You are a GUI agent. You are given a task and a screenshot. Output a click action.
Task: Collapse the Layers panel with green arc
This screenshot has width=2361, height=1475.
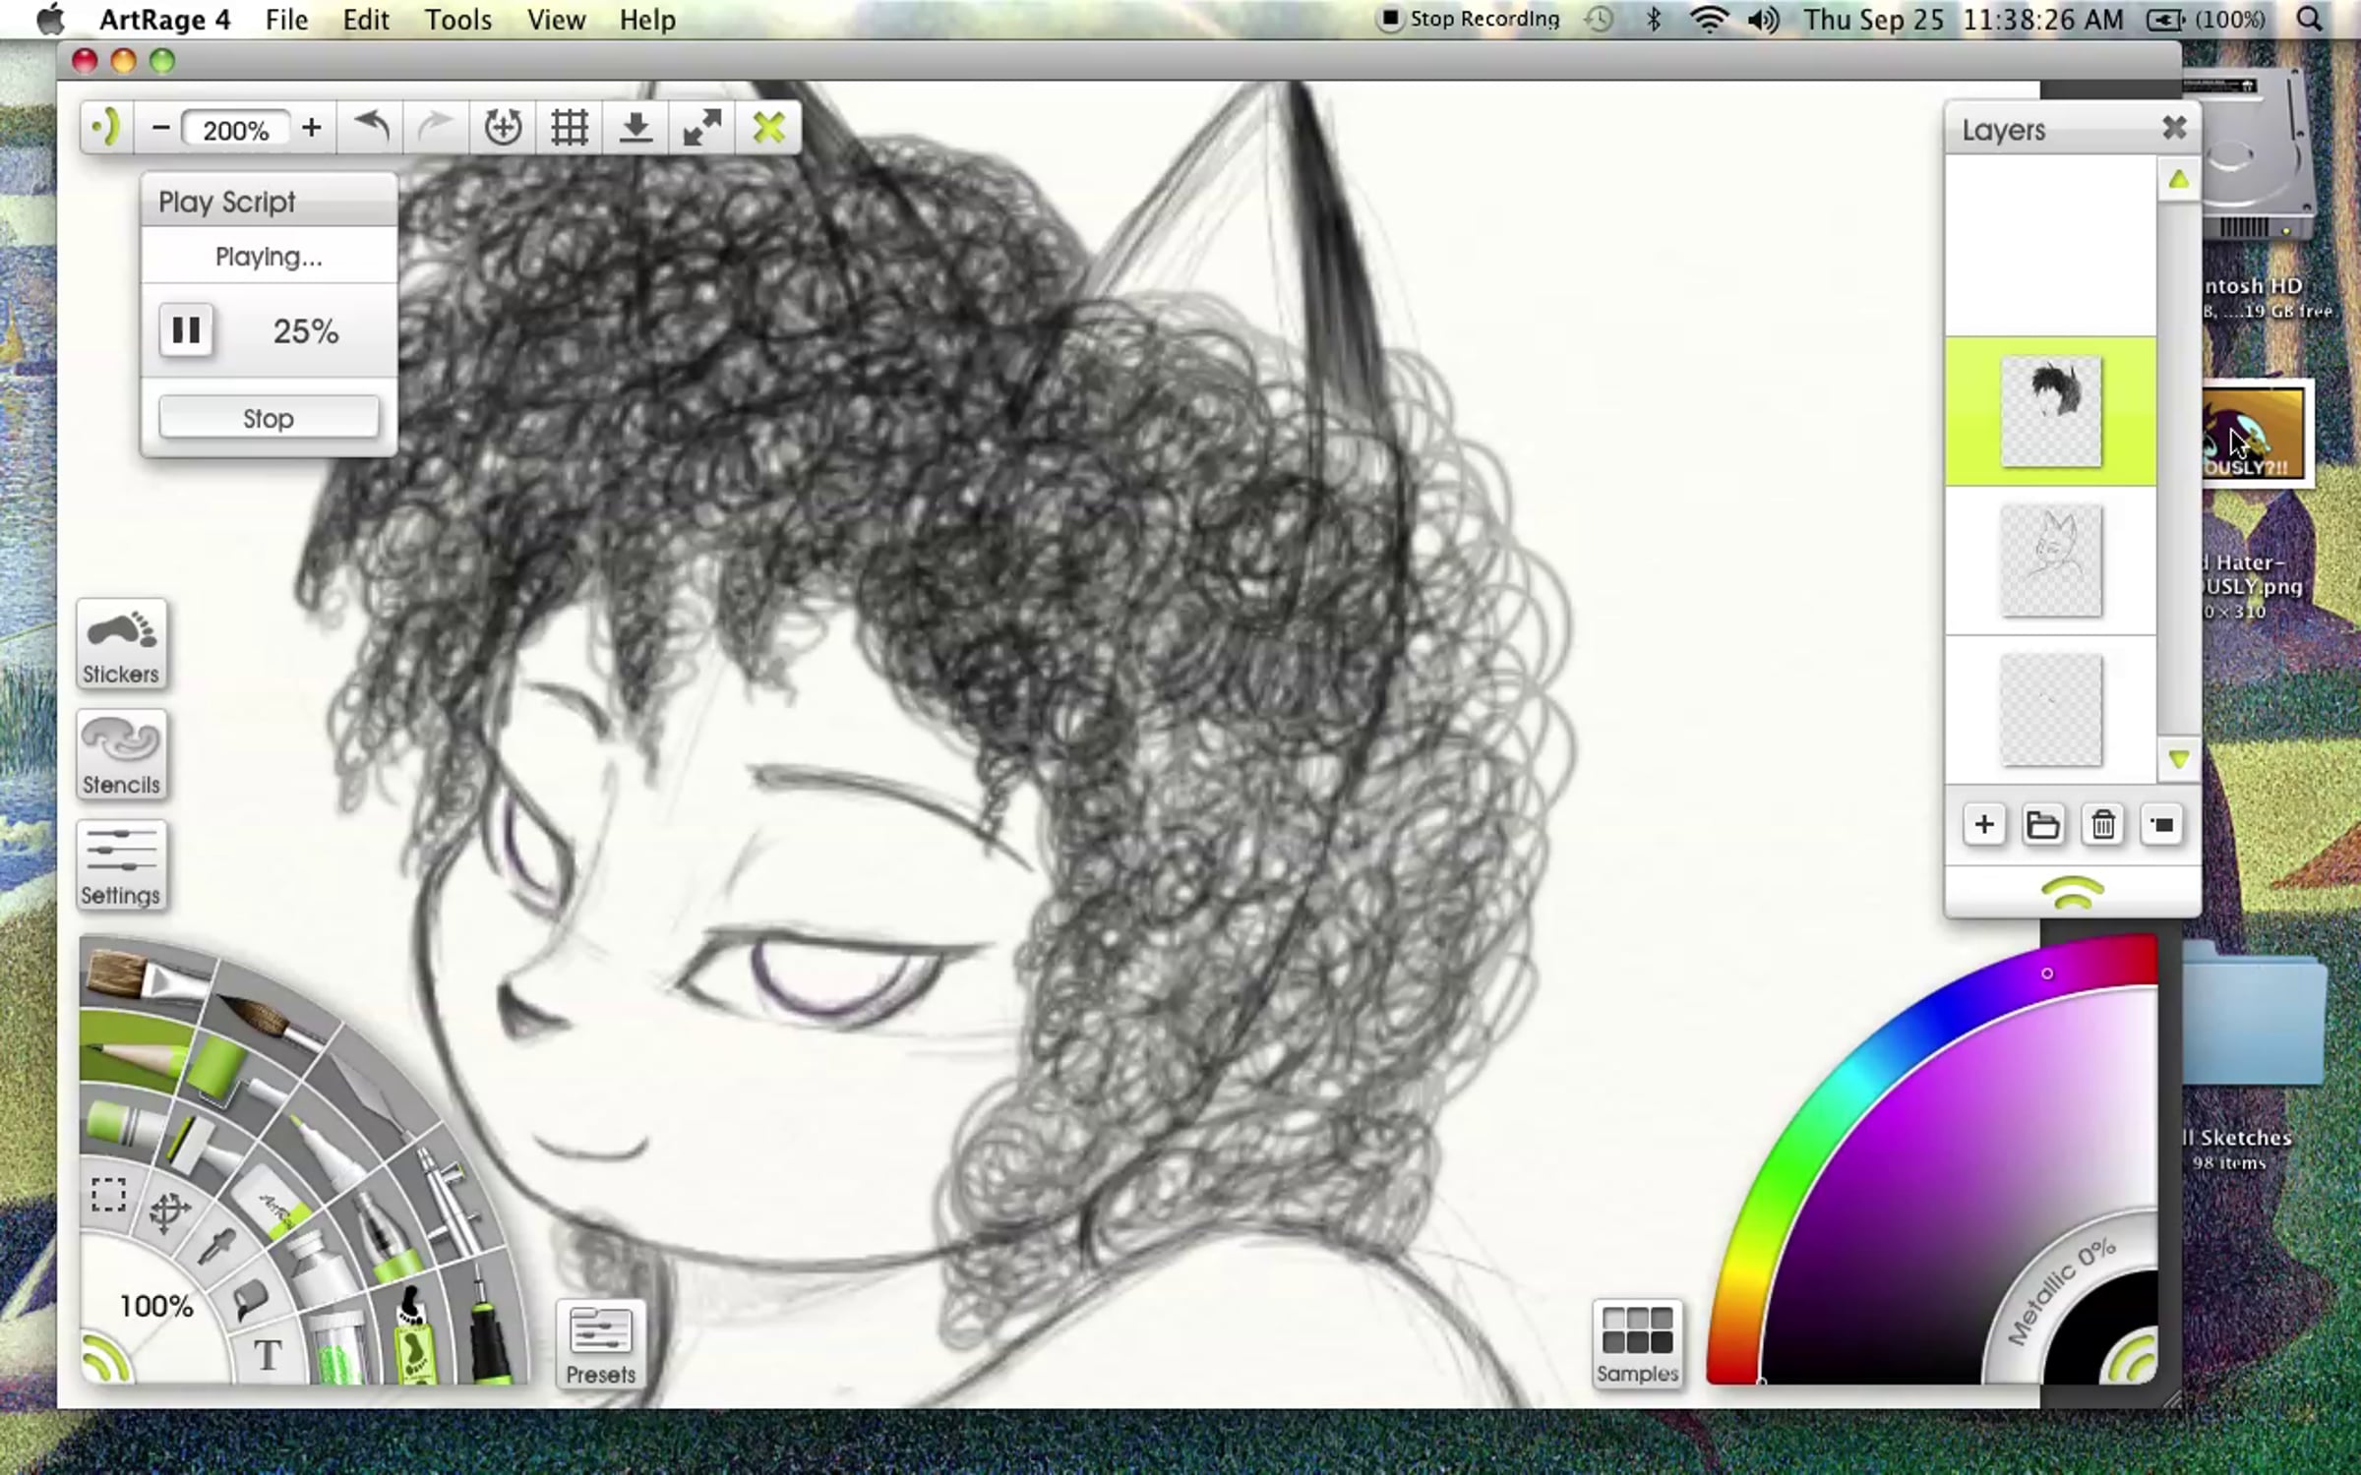[x=2072, y=893]
